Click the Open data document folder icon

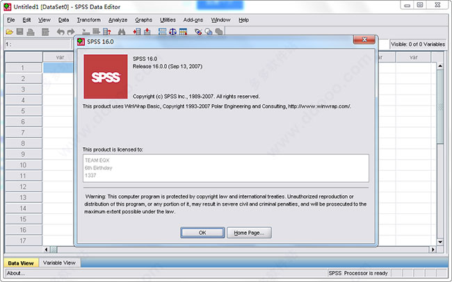tap(10, 32)
